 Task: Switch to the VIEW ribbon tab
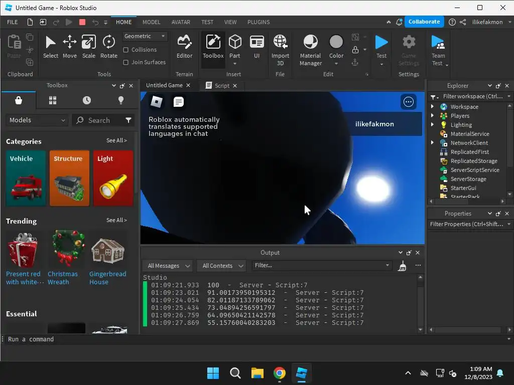[x=230, y=22]
